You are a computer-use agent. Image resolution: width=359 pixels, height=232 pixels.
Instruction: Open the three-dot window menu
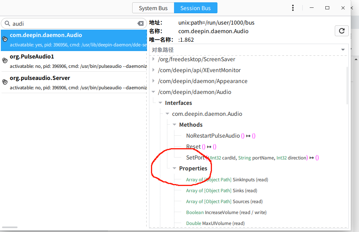(293, 8)
